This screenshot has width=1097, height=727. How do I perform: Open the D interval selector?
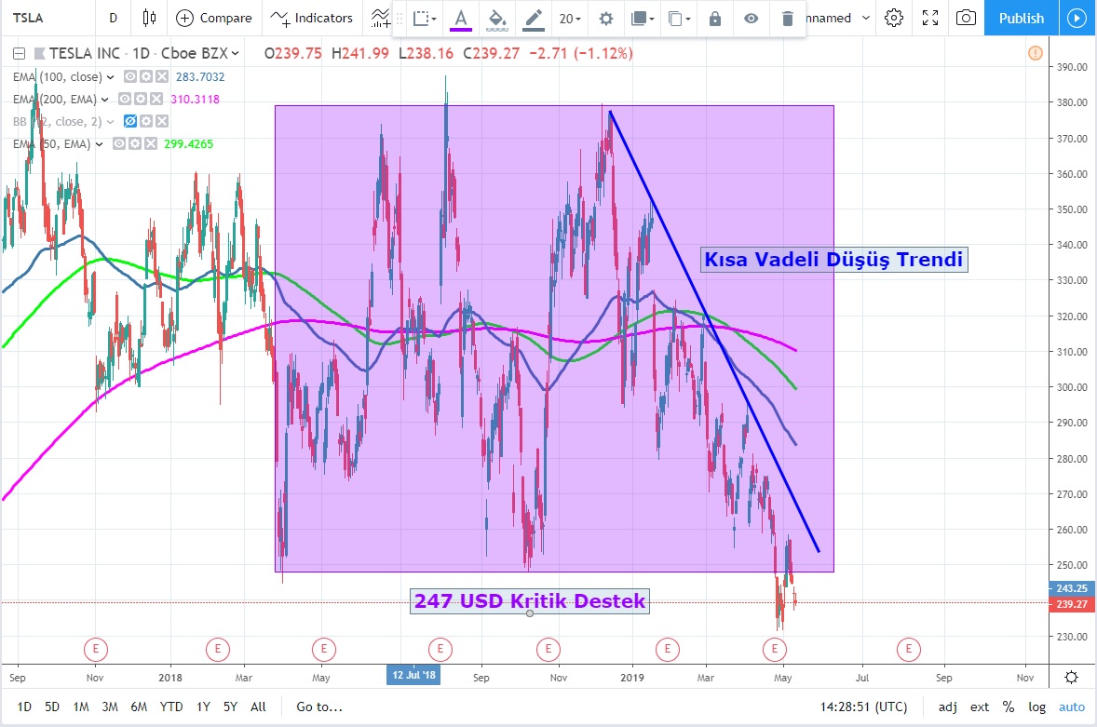point(114,19)
